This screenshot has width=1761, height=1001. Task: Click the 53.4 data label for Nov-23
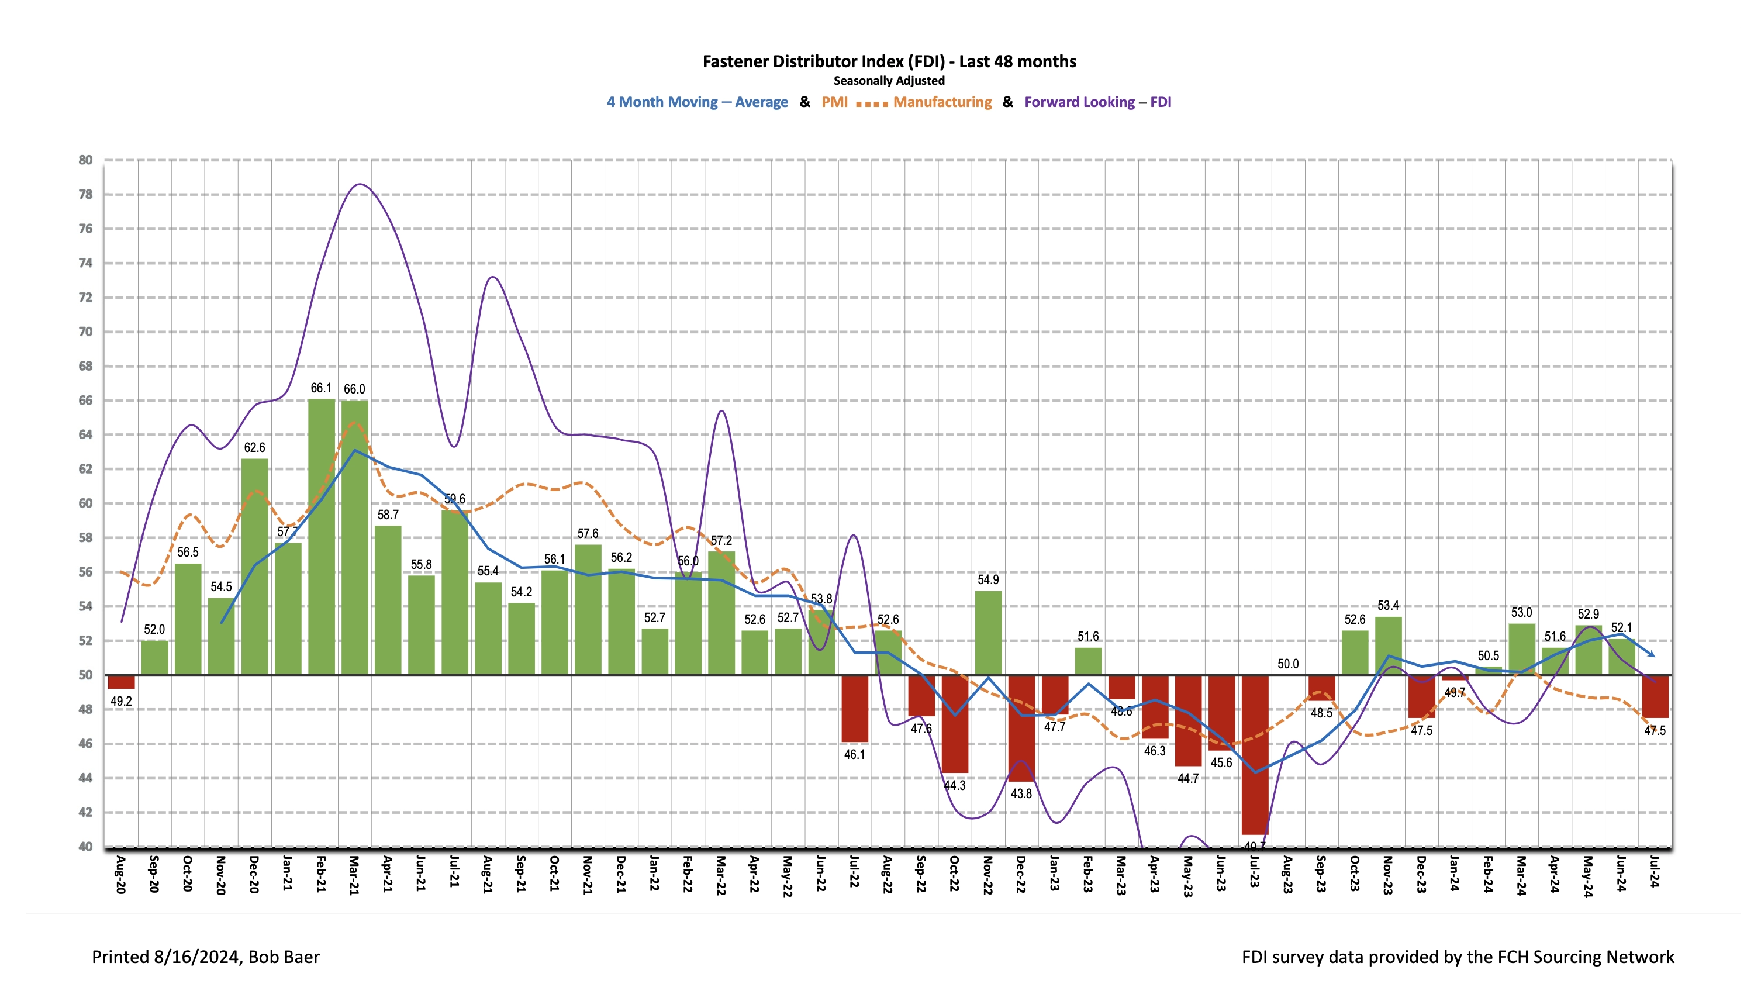1389,605
